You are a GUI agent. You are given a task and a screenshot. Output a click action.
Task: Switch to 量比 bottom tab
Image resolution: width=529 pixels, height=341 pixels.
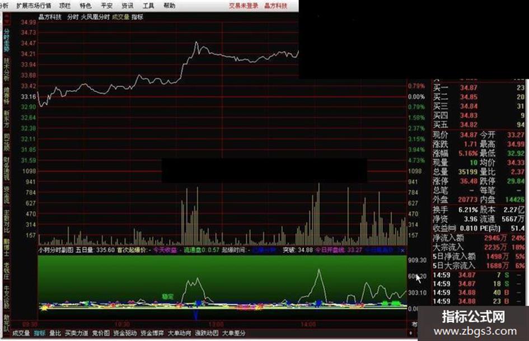point(55,333)
